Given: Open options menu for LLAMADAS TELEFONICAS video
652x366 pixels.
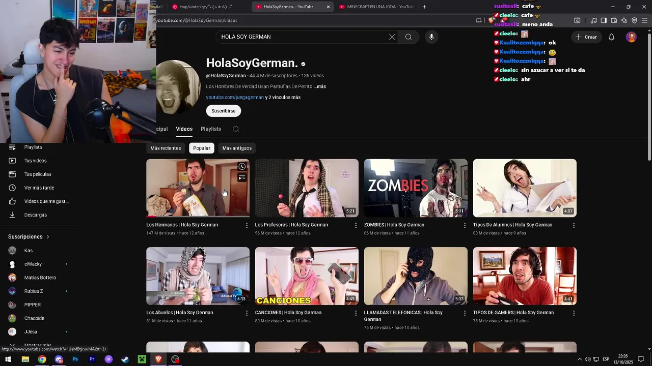Looking at the screenshot, I should tap(465, 313).
